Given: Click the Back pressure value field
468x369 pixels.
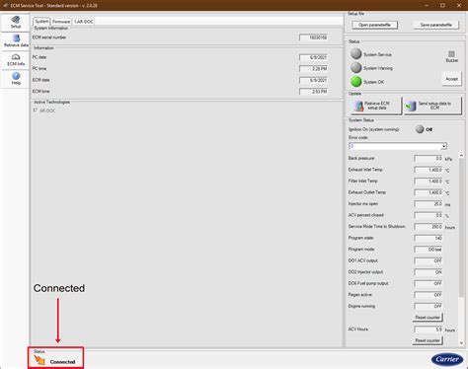Looking at the screenshot, I should (429, 159).
